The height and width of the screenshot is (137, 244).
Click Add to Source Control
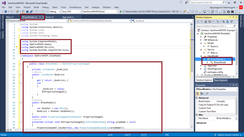(228, 135)
